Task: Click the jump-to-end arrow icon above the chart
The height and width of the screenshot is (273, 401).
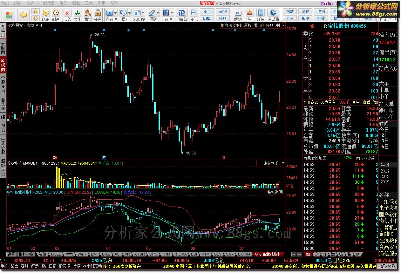Action: pos(278,25)
